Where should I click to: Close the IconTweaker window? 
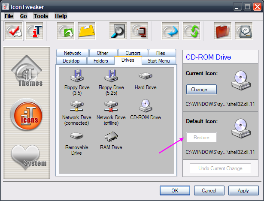[x=257, y=7]
